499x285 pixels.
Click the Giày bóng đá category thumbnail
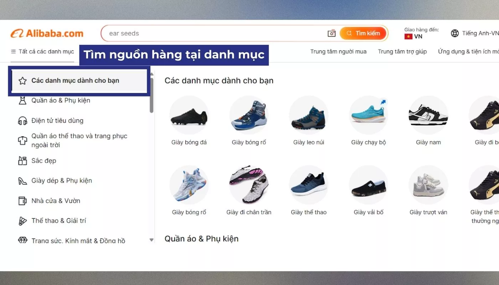(x=189, y=115)
